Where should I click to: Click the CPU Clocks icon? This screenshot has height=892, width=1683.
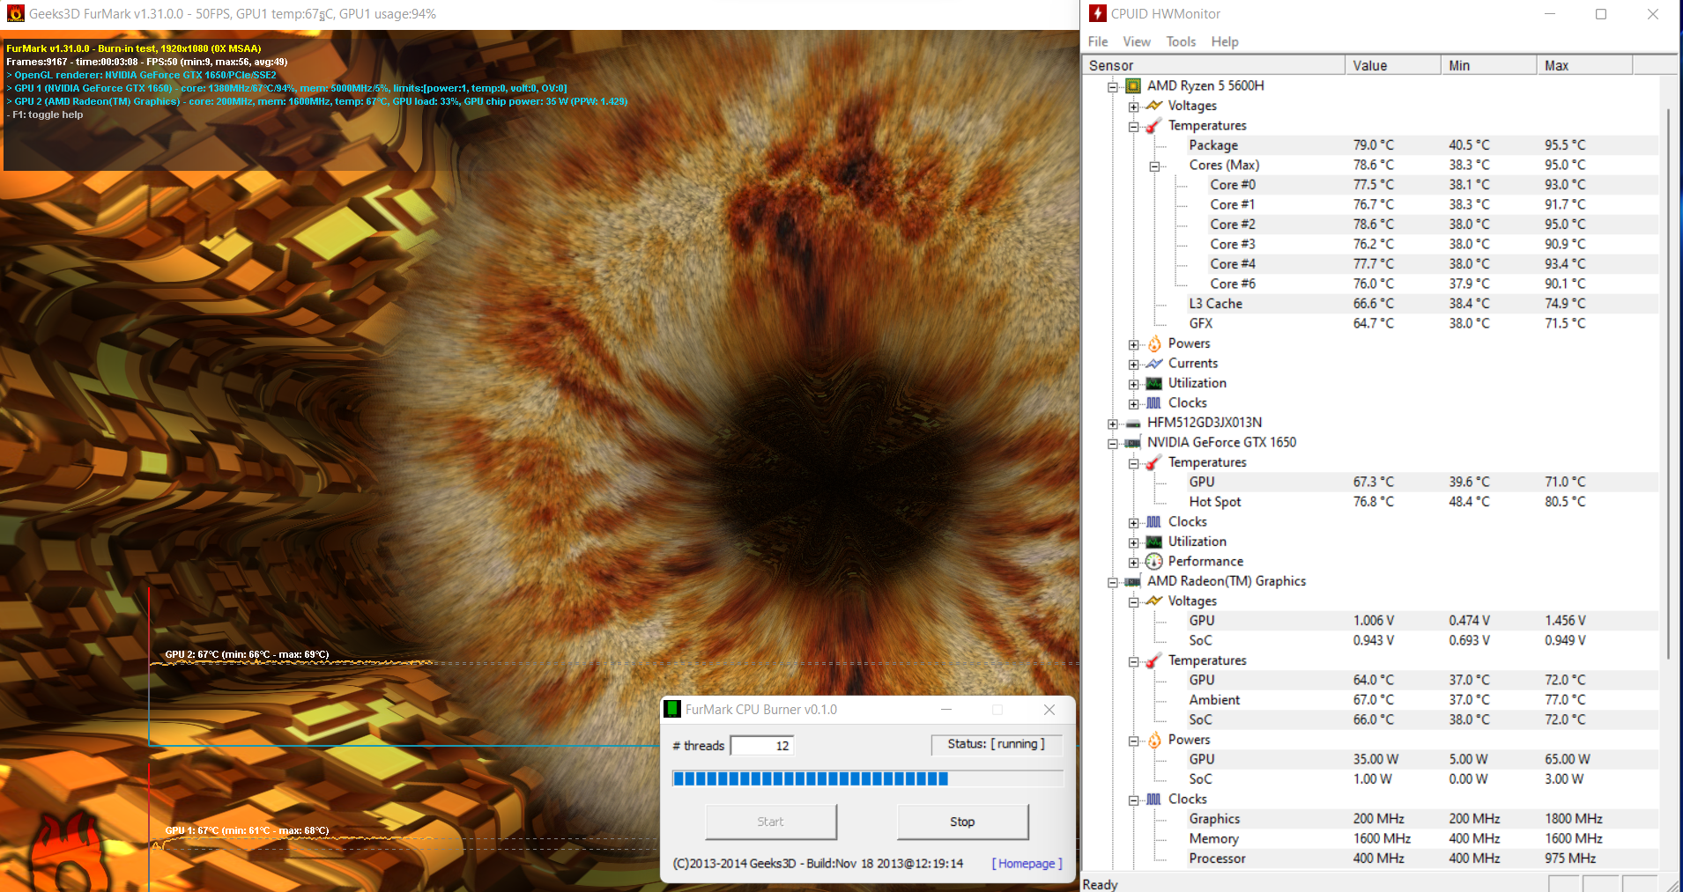click(1153, 403)
